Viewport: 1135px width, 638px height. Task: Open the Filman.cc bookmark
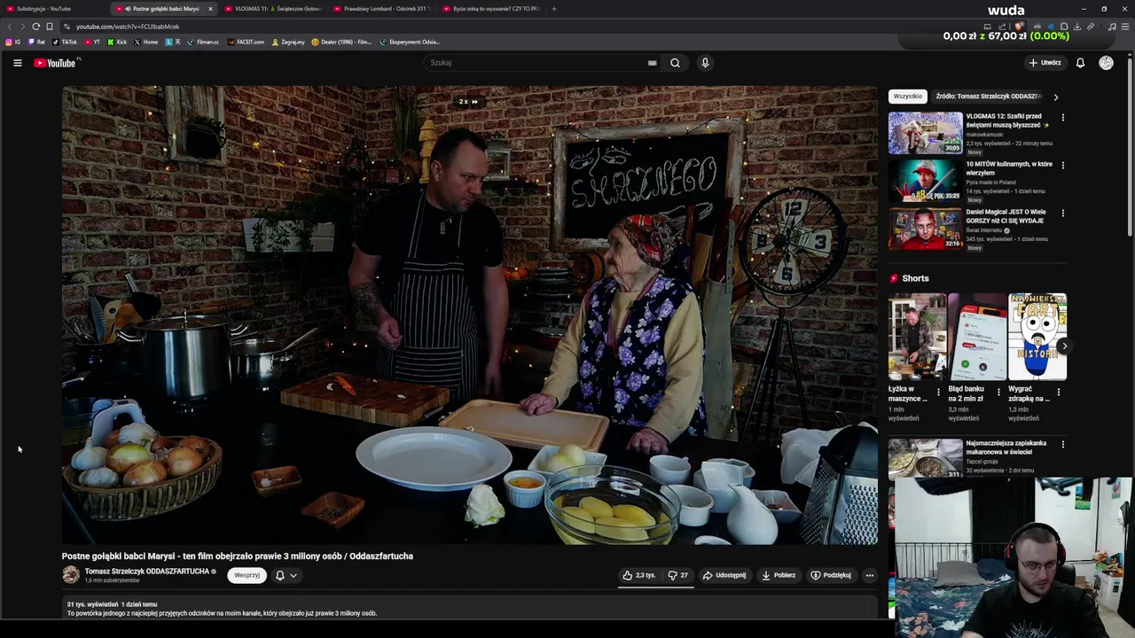tap(203, 42)
